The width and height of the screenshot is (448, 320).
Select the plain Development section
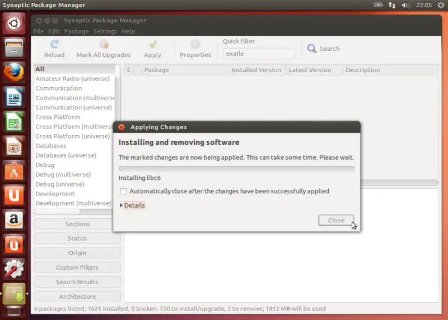point(74,194)
